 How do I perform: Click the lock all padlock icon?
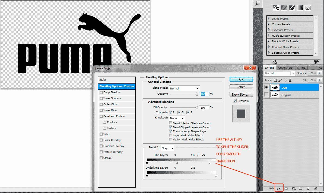[x=290, y=80]
